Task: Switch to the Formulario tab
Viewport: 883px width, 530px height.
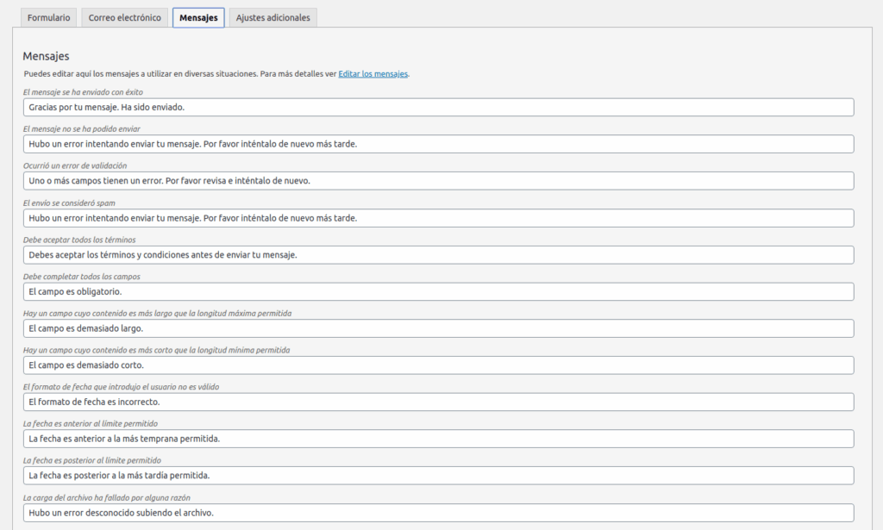Action: [x=48, y=17]
